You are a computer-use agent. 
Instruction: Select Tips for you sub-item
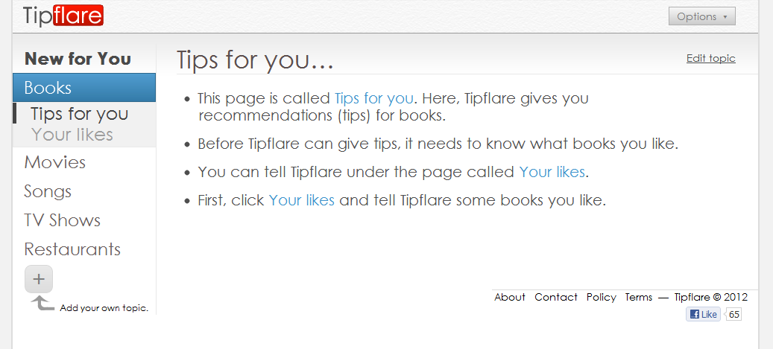(x=79, y=114)
